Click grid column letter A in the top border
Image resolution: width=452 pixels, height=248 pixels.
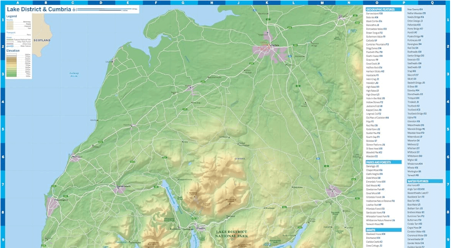[18, 2]
